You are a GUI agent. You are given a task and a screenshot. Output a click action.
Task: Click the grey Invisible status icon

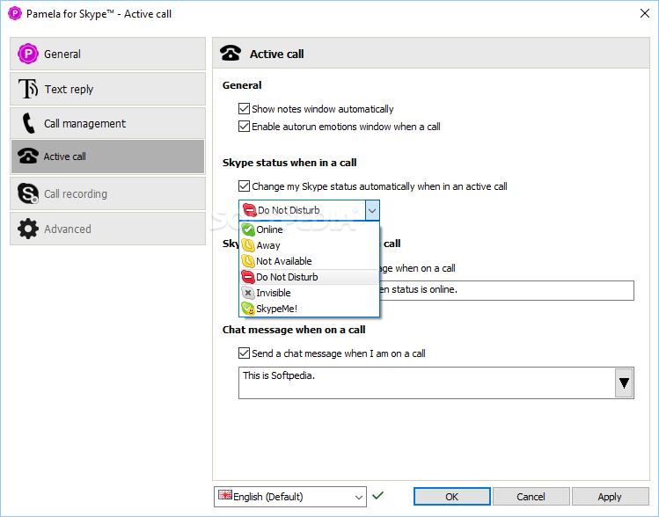248,293
